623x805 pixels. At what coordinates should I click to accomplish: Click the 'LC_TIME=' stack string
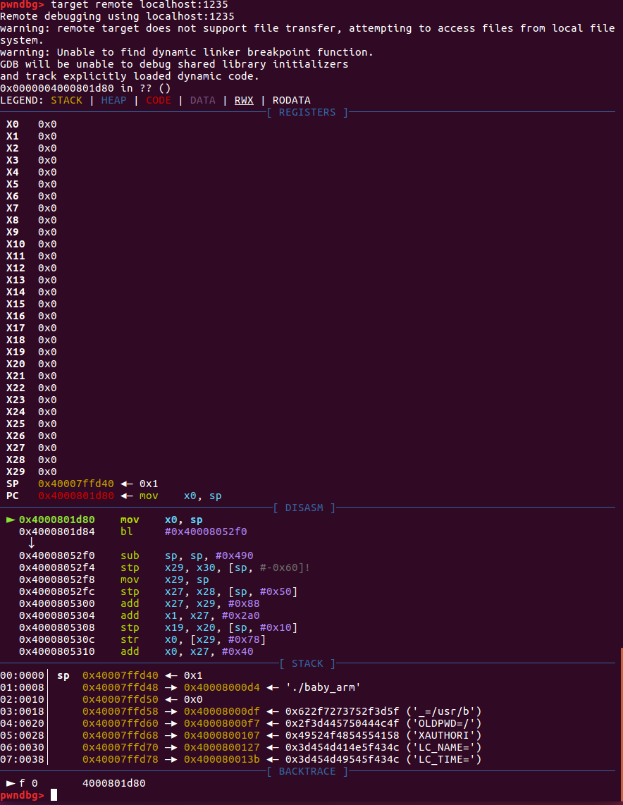tap(444, 759)
